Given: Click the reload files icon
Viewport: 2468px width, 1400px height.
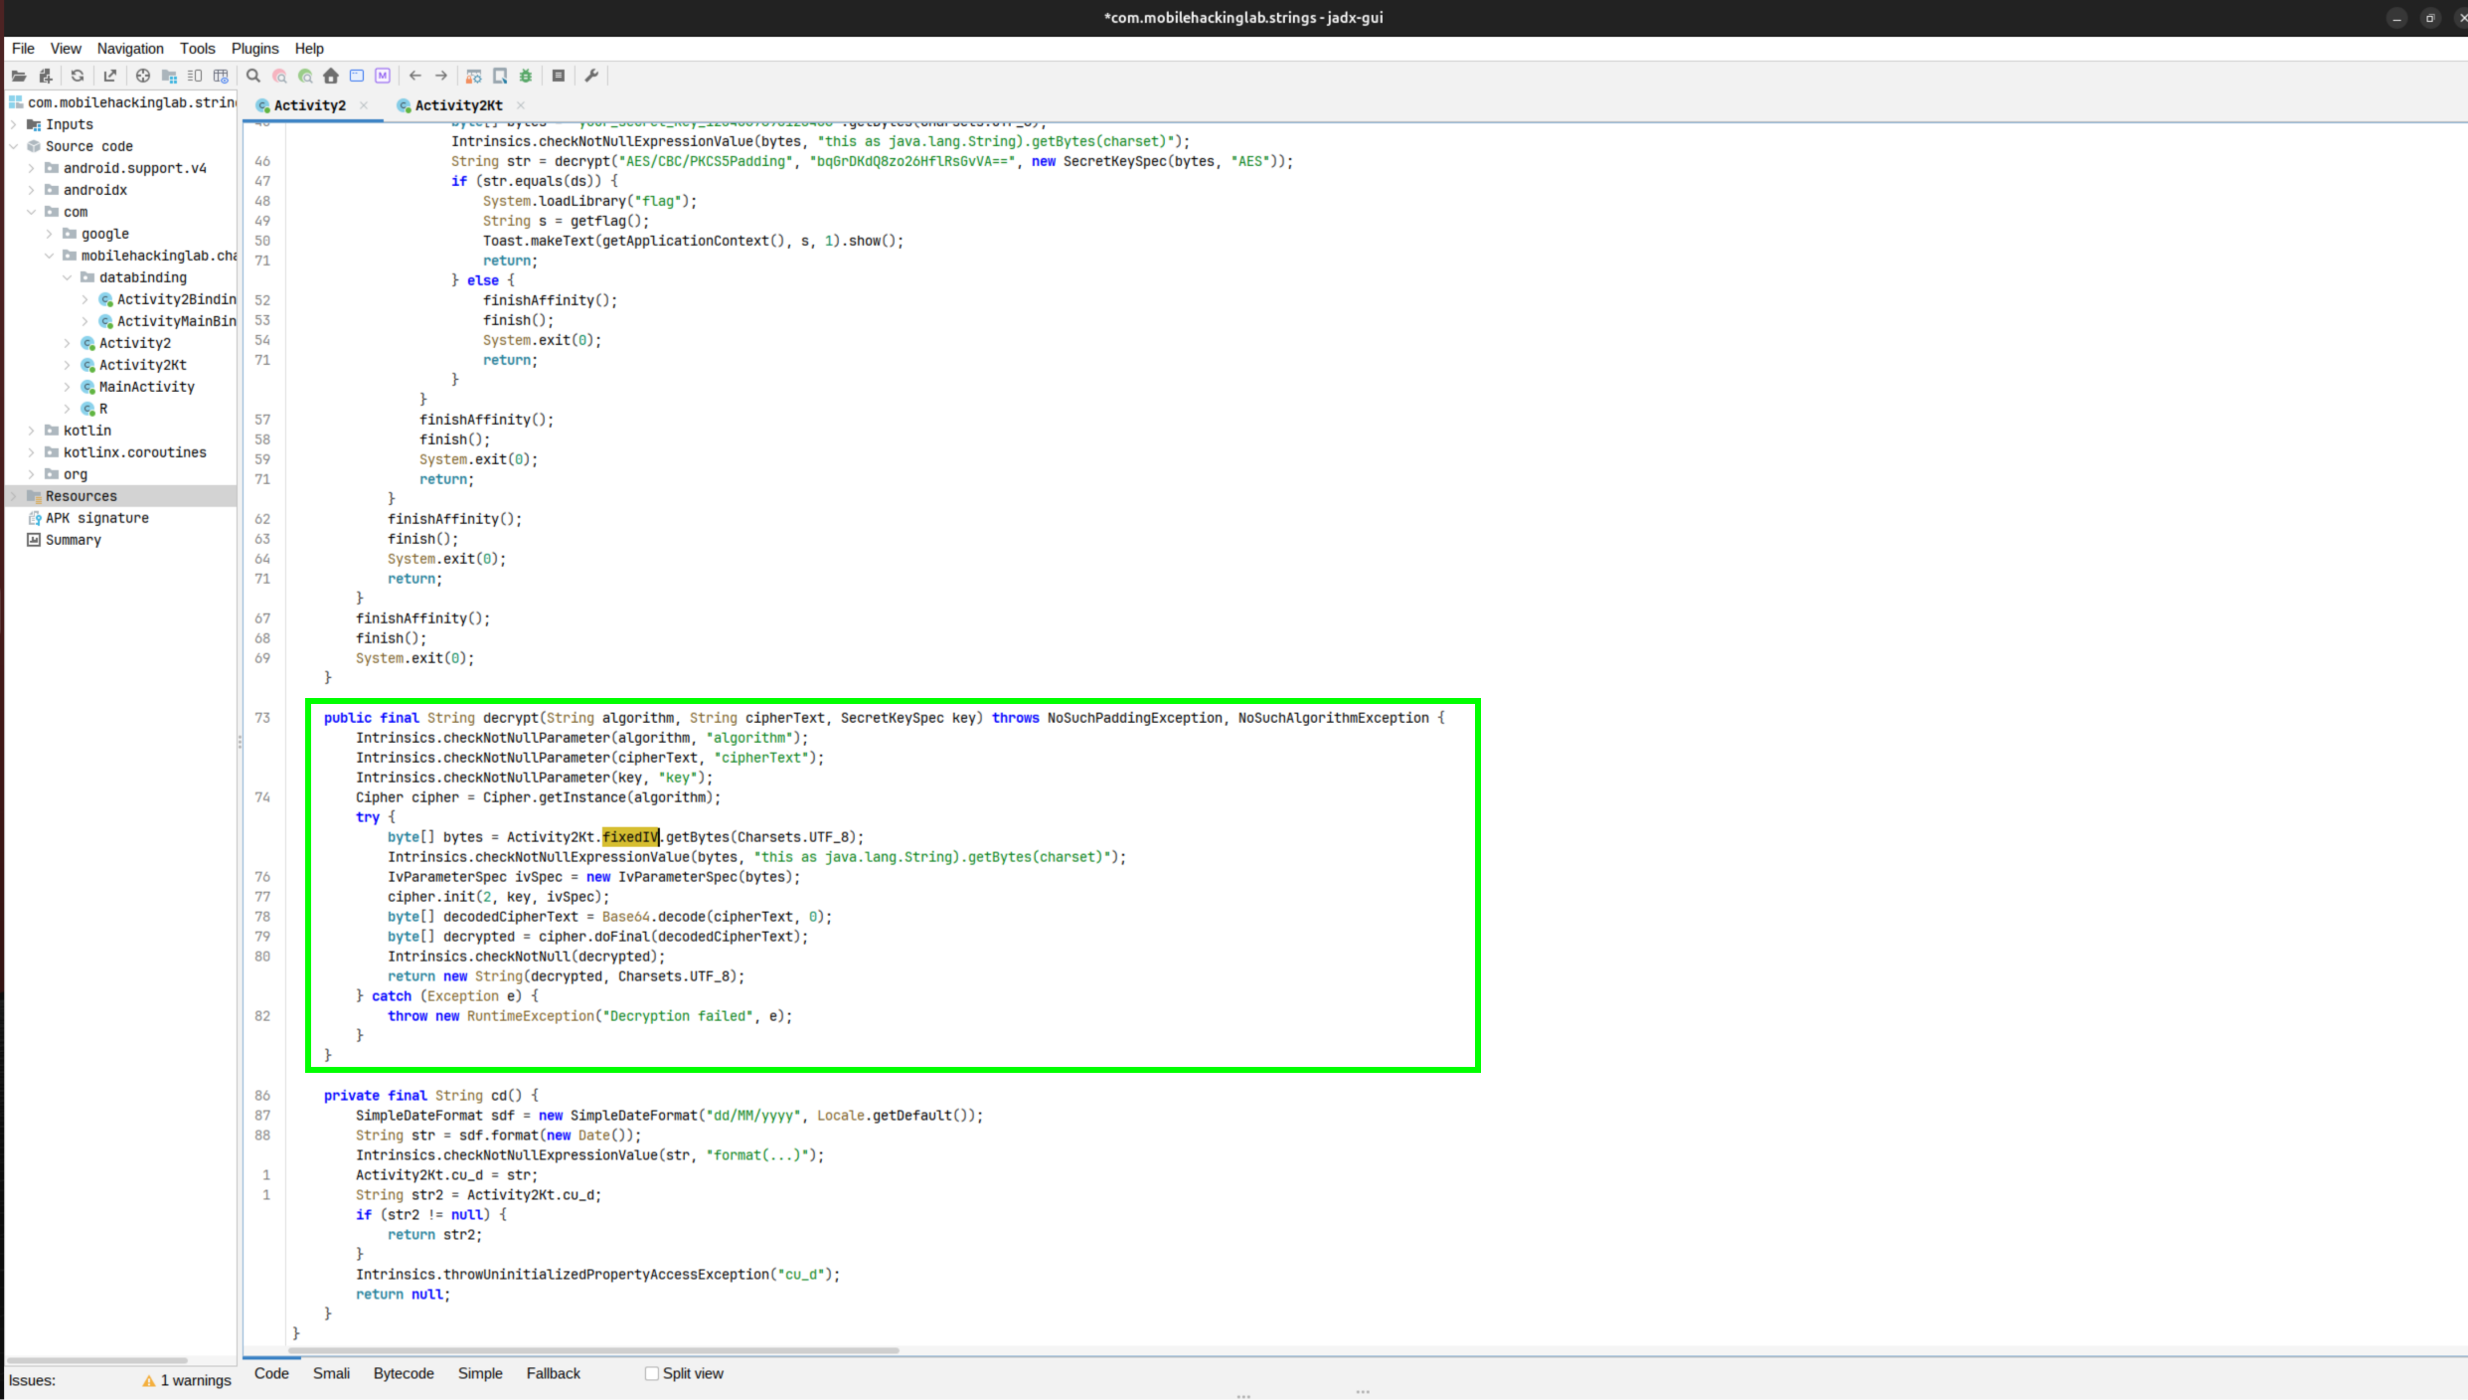Looking at the screenshot, I should pos(78,76).
